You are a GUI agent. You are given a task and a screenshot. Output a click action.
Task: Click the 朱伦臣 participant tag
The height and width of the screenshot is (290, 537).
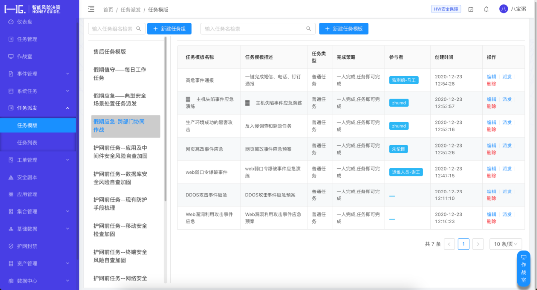tap(399, 149)
